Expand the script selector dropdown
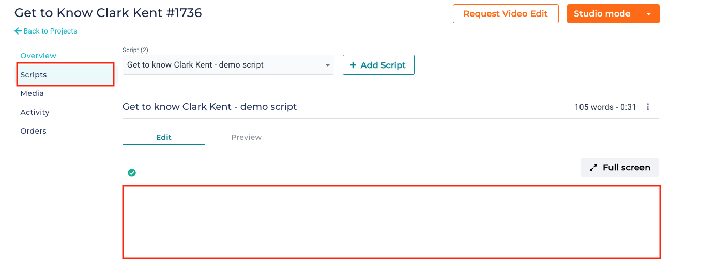The height and width of the screenshot is (262, 702). coord(228,65)
